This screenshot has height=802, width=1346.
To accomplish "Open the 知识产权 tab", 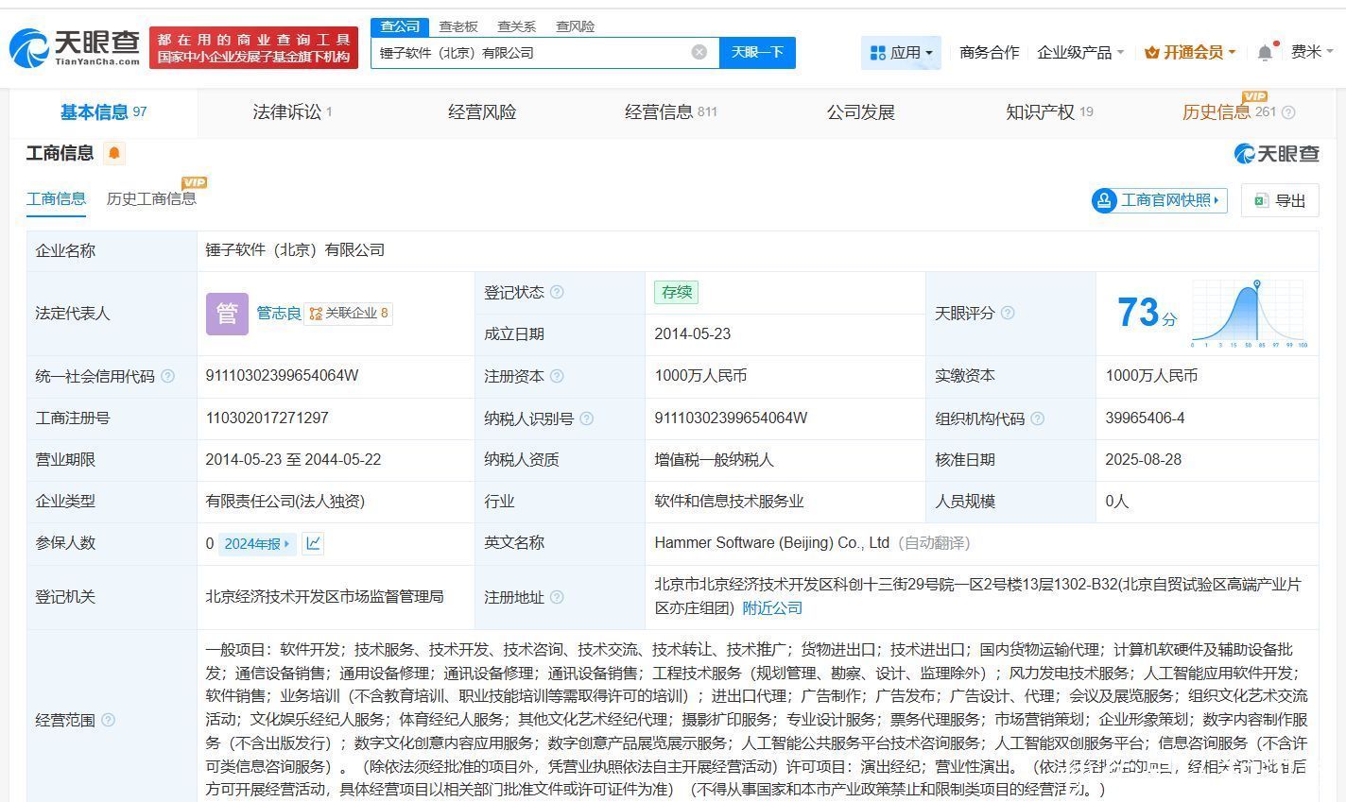I will pyautogui.click(x=1048, y=112).
